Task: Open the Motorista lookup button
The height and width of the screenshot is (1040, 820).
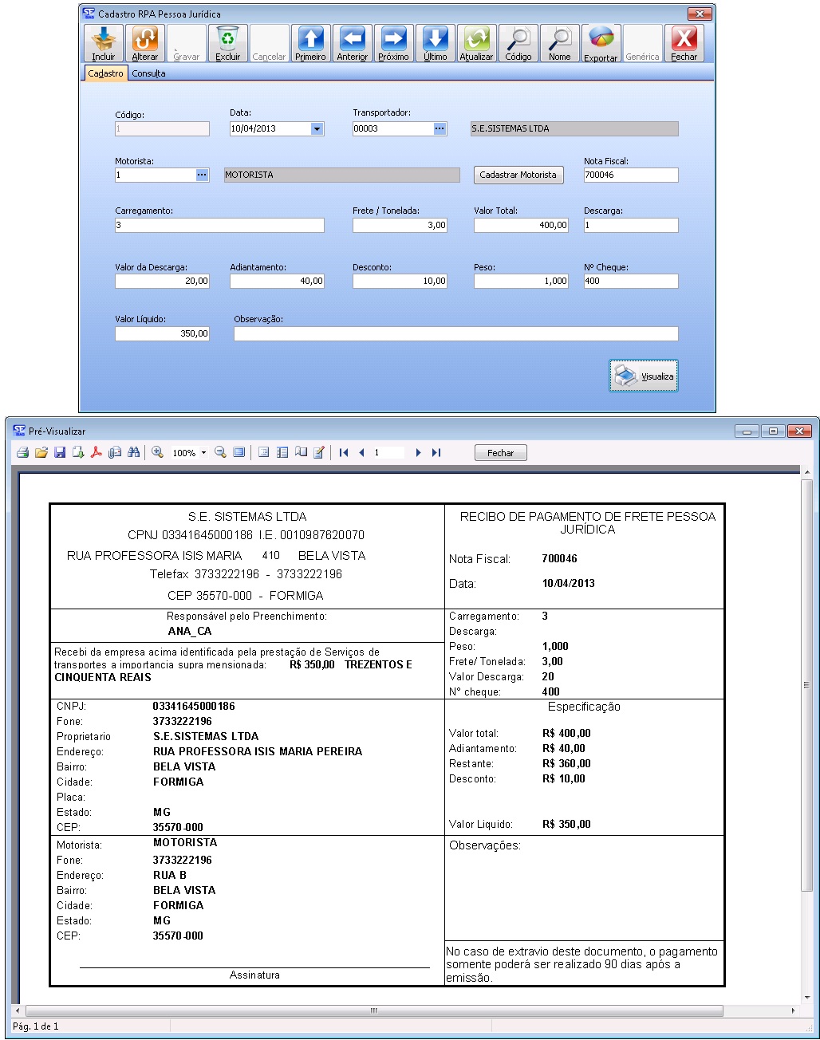Action: point(202,175)
